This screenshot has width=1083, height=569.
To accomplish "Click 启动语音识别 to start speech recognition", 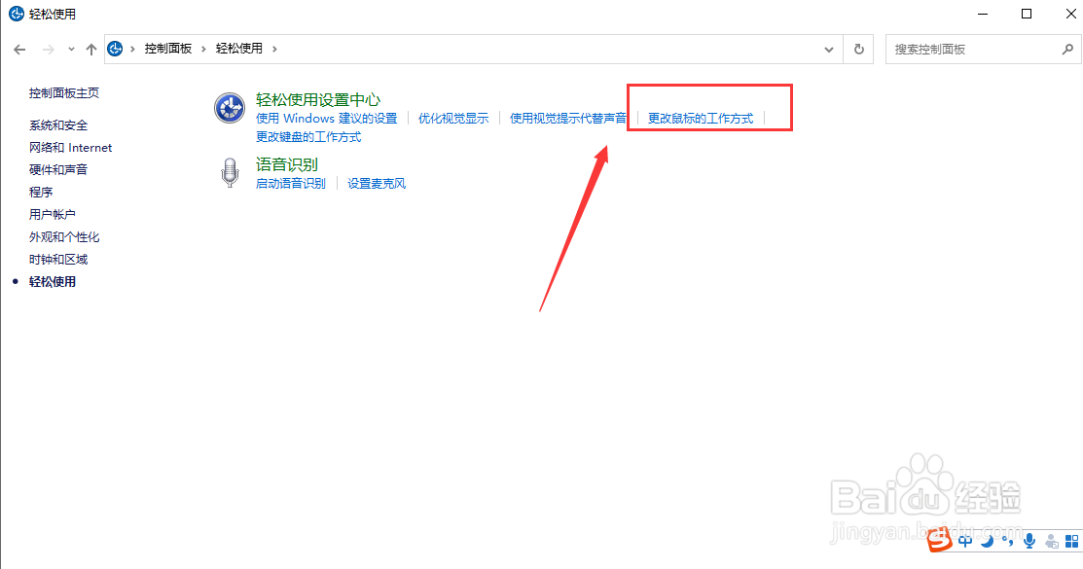I will coord(290,183).
